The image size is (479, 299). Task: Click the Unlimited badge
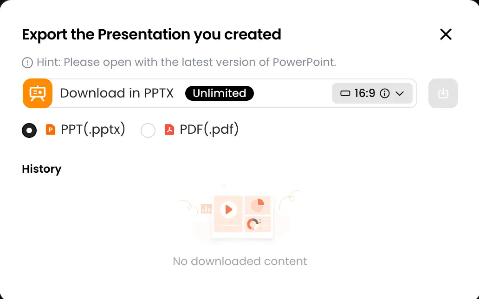coord(219,93)
